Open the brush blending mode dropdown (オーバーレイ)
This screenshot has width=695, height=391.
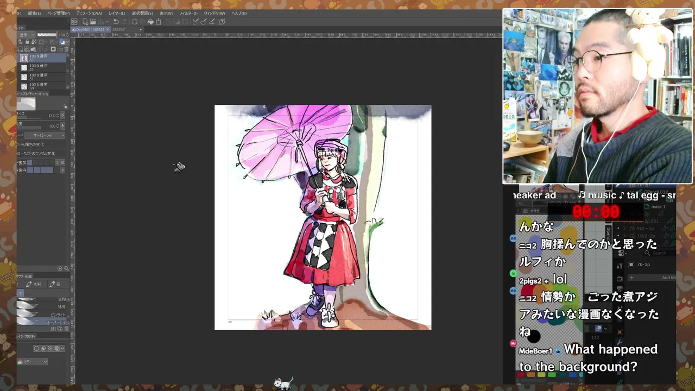45,135
